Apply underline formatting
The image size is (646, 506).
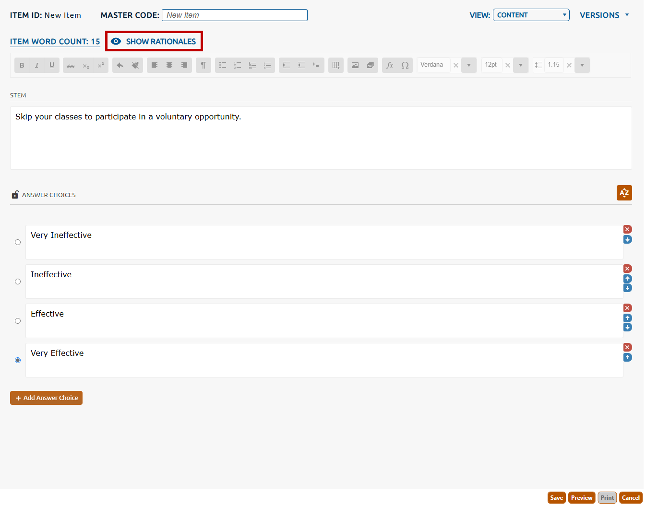point(52,65)
